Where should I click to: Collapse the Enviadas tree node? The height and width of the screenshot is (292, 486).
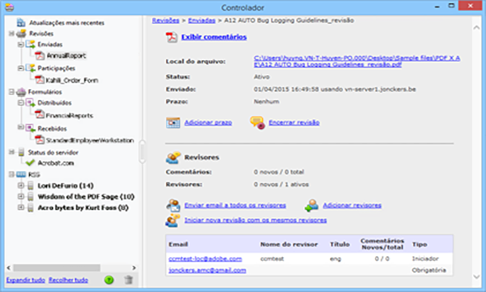click(21, 45)
